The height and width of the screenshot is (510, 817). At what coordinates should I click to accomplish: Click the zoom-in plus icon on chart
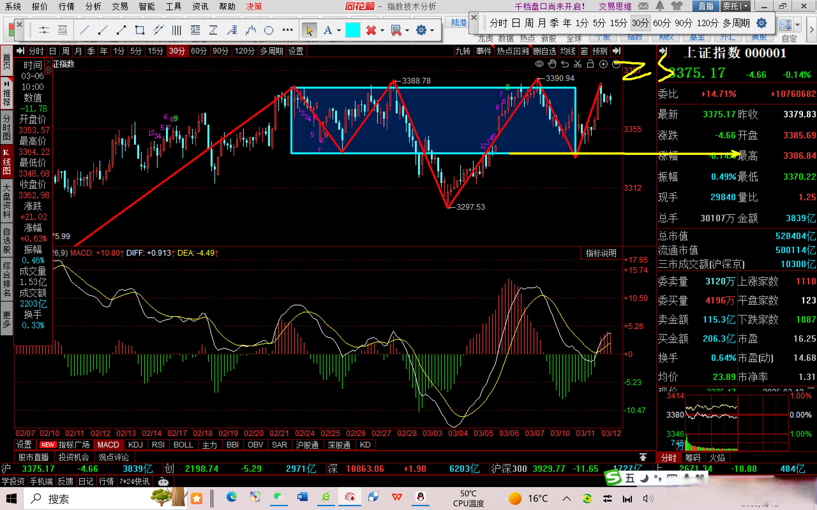click(x=603, y=64)
